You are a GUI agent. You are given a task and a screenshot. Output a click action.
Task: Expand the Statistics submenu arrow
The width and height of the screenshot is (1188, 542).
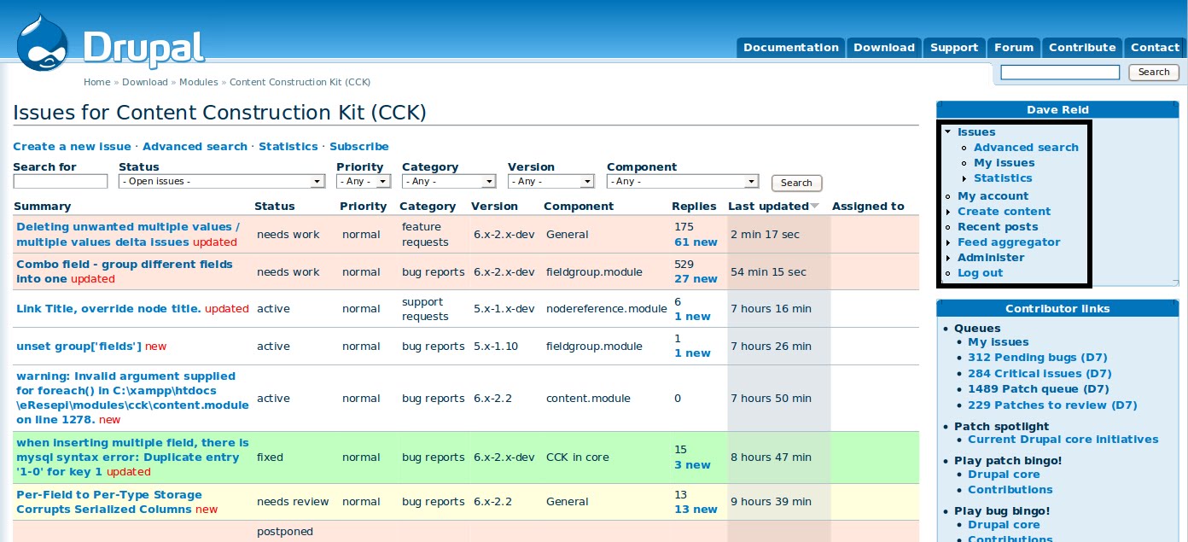pyautogui.click(x=964, y=178)
